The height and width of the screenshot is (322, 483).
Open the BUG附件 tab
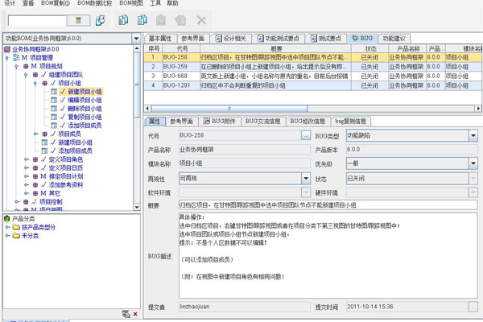click(x=220, y=122)
